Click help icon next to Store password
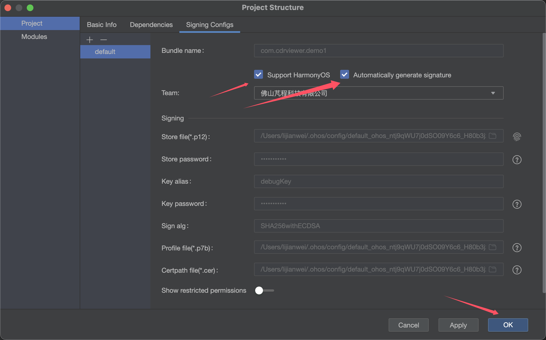This screenshot has width=546, height=340. [517, 160]
